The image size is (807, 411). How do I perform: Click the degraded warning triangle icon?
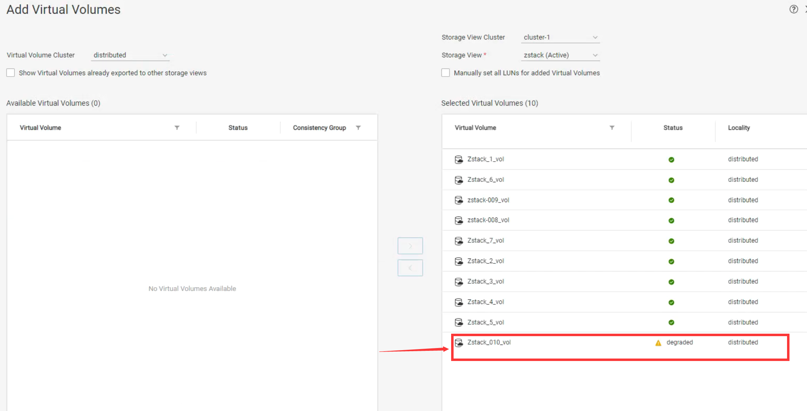(x=658, y=343)
